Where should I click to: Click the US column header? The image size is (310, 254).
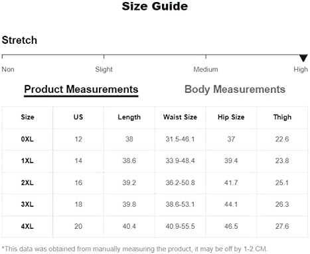(78, 117)
